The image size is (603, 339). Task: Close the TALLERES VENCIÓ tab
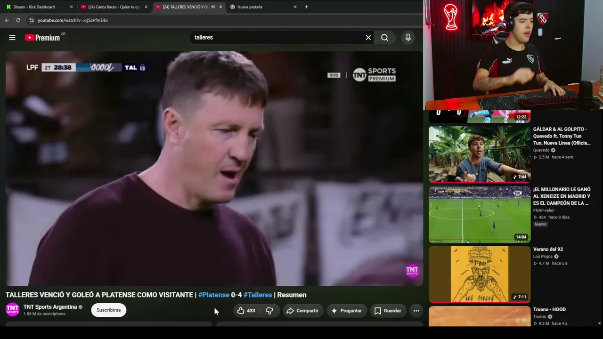tap(220, 7)
